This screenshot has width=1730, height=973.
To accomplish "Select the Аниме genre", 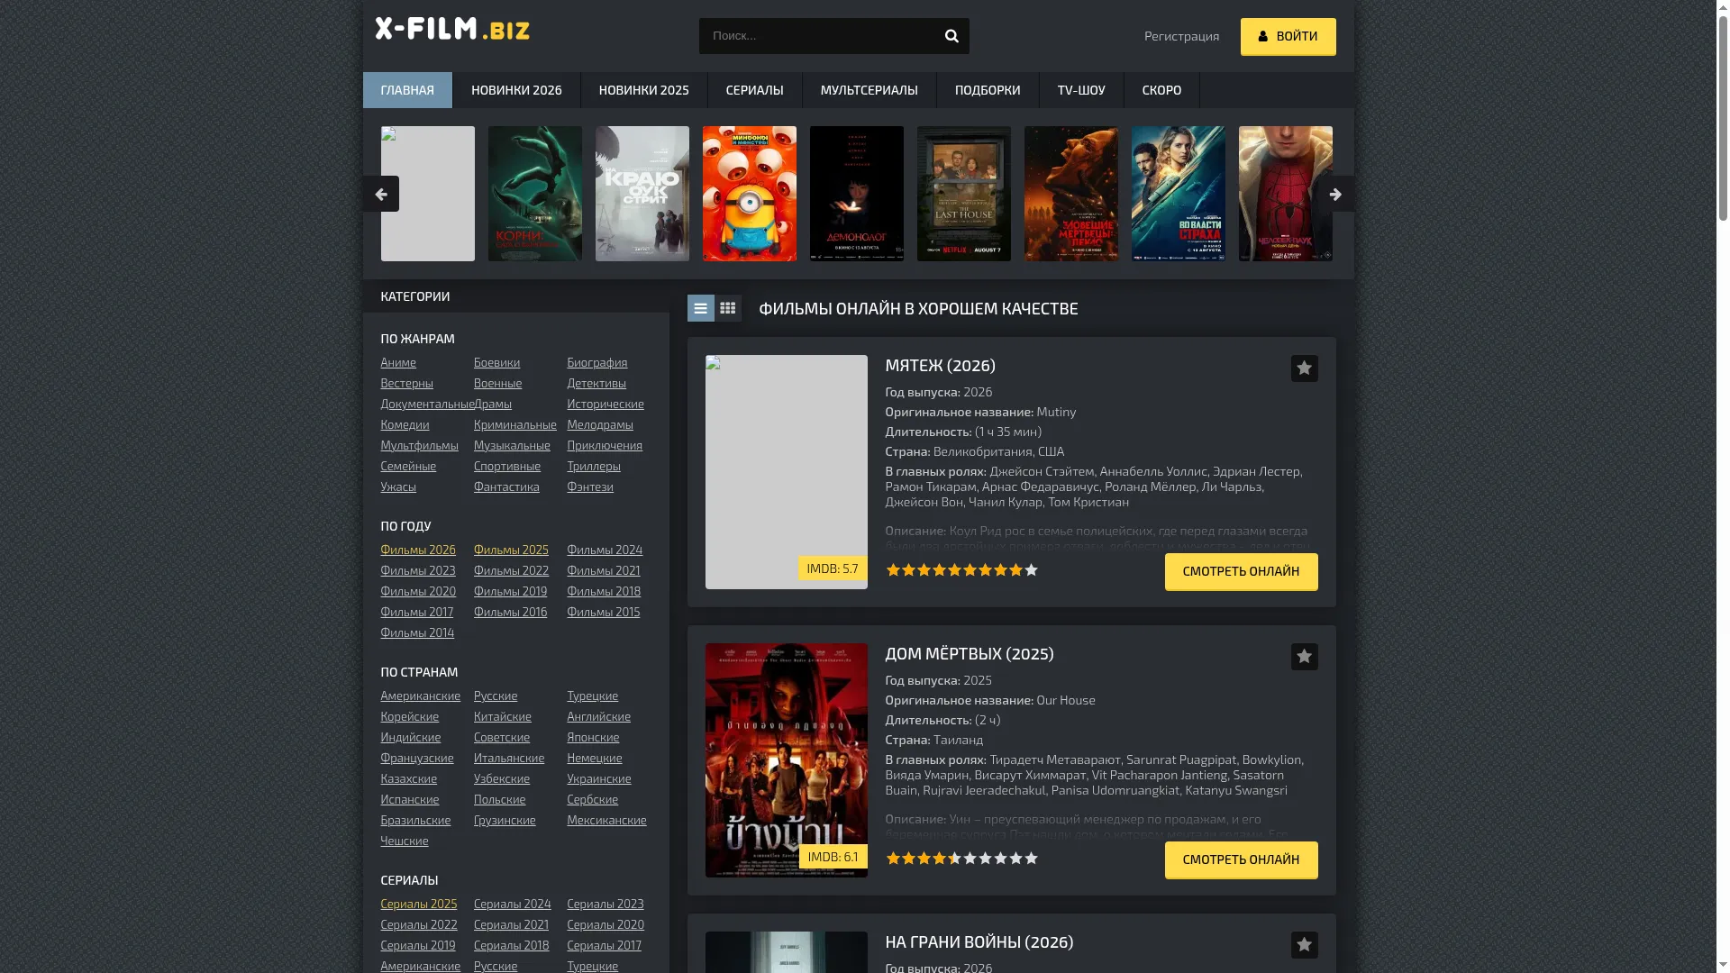I will click(x=398, y=362).
